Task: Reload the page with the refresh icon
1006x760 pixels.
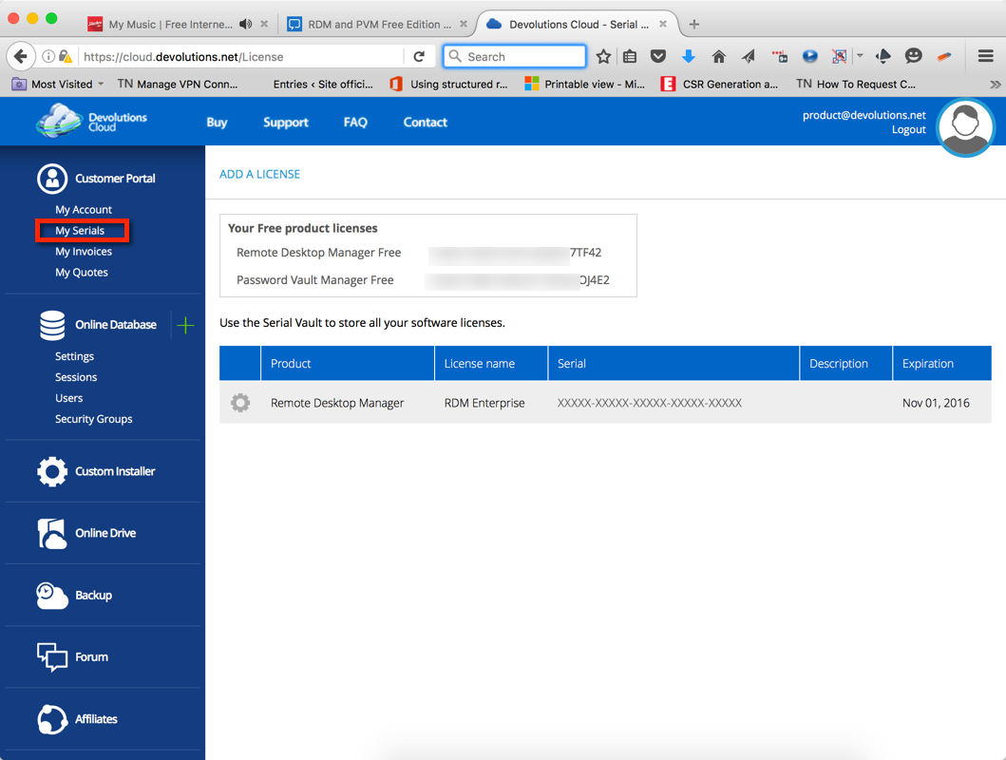Action: (419, 56)
